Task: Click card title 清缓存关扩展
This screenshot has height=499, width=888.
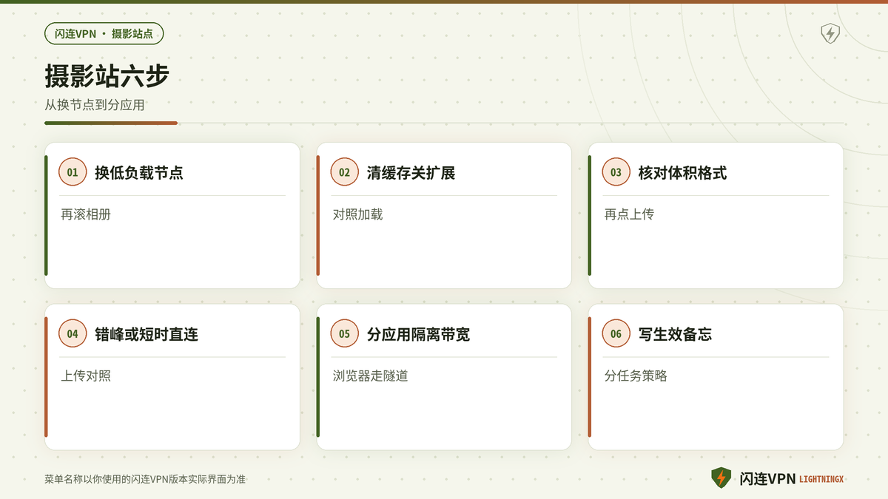Action: pos(411,173)
